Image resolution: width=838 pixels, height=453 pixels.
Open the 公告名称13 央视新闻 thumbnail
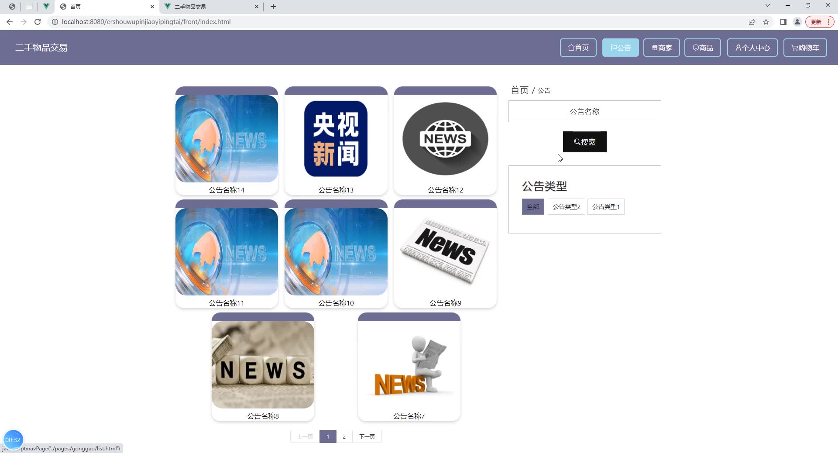(x=336, y=139)
